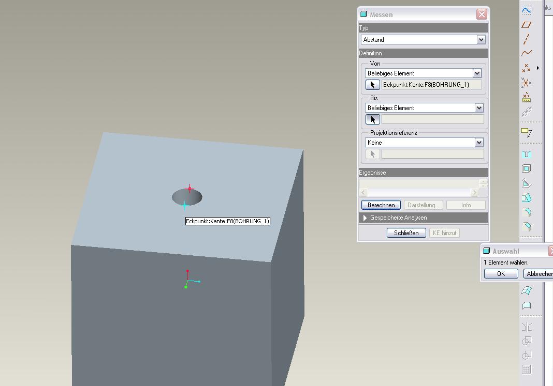
Task: Click the Trim tool icon
Action: click(x=526, y=355)
